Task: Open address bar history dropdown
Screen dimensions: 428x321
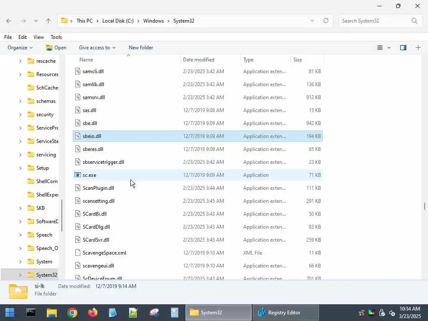Action: pyautogui.click(x=312, y=21)
